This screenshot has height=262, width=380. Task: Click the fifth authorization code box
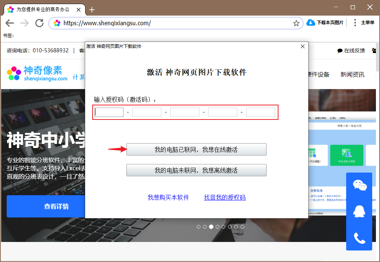click(x=261, y=112)
